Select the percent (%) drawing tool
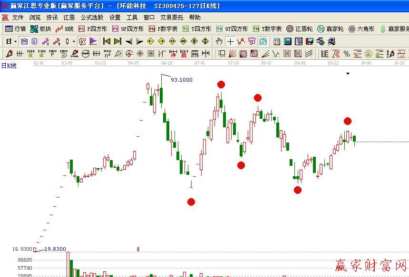The image size is (409, 277). click(x=346, y=54)
